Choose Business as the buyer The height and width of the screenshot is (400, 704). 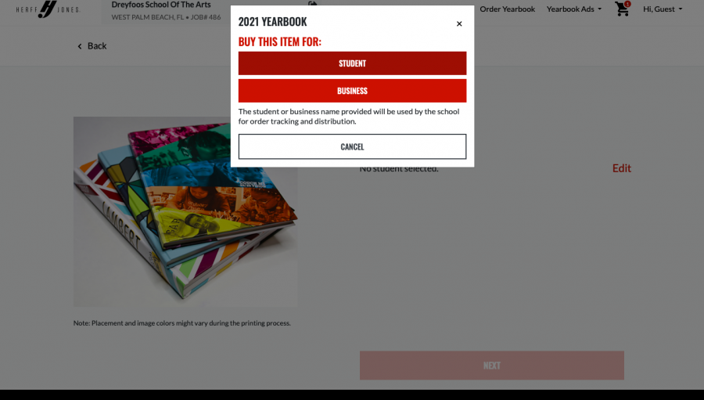coord(352,91)
